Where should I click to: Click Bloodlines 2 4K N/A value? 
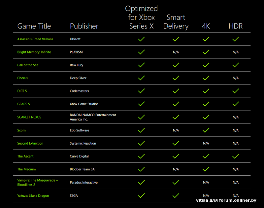point(206,182)
